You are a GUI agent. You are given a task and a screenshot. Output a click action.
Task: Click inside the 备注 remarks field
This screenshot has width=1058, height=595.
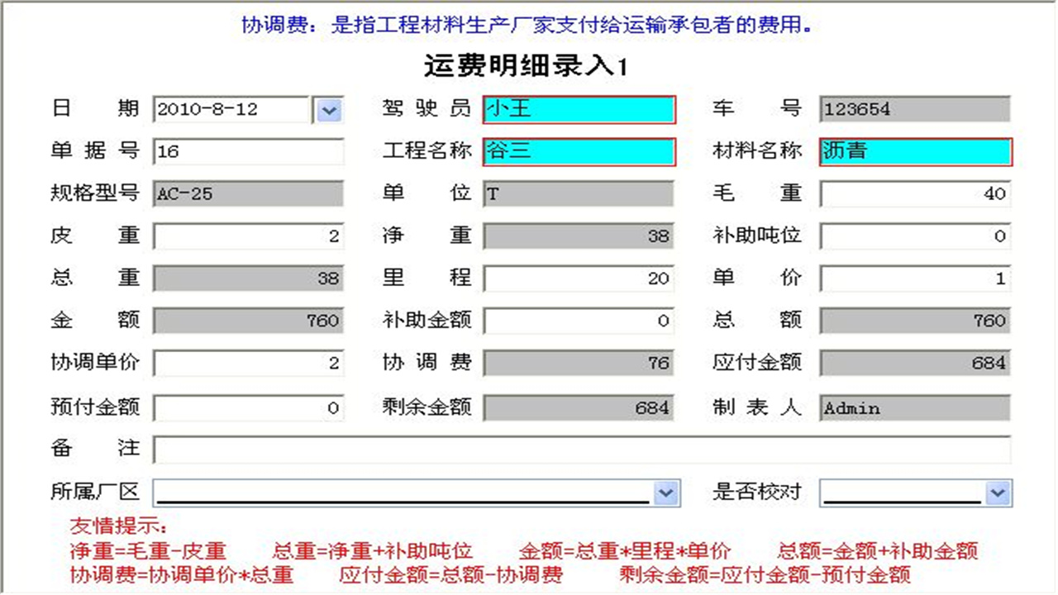pos(579,450)
